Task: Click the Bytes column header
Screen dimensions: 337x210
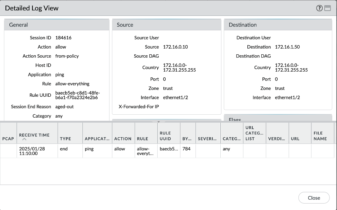Action: [x=187, y=138]
